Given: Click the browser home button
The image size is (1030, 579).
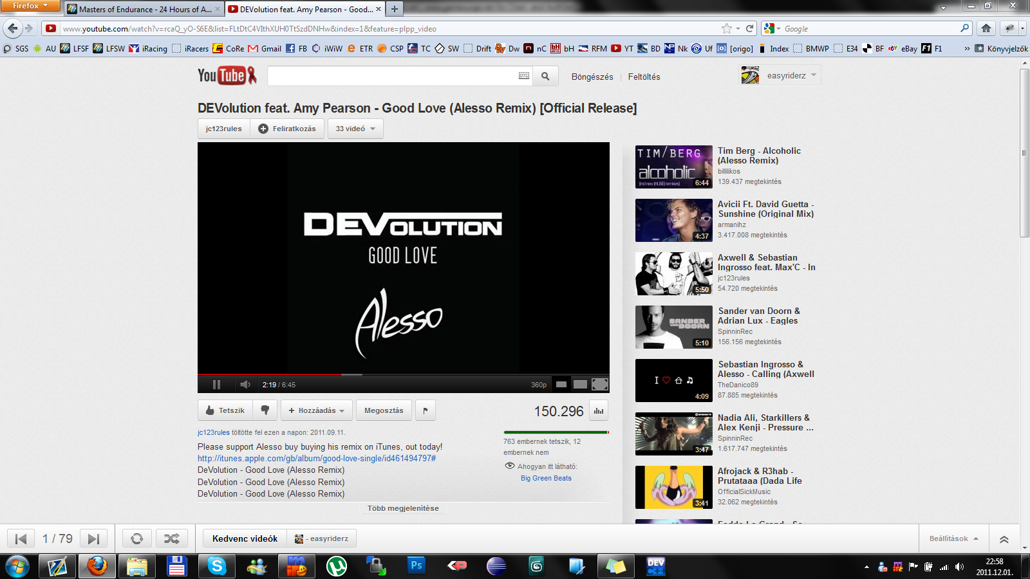Looking at the screenshot, I should 986,28.
